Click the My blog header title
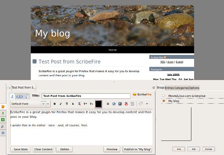224x155 pixels. pyautogui.click(x=53, y=33)
